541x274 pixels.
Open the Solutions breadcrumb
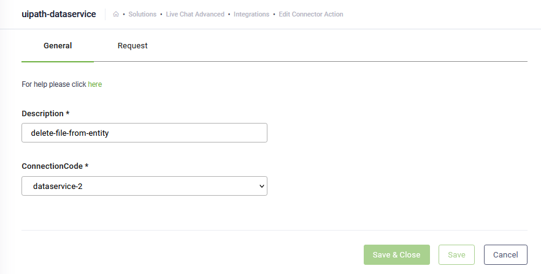142,14
